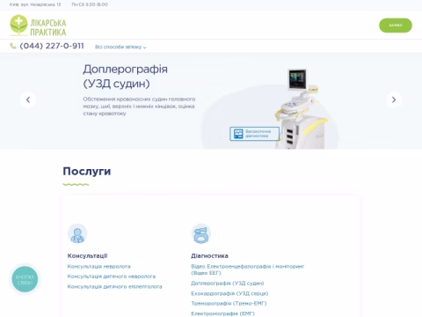The height and width of the screenshot is (317, 422).
Task: Advance the slider with the right arrow
Action: (394, 100)
